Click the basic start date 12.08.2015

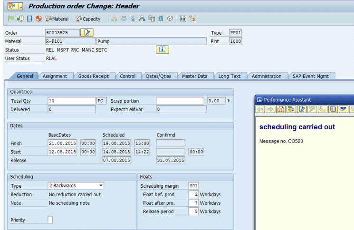(62, 152)
